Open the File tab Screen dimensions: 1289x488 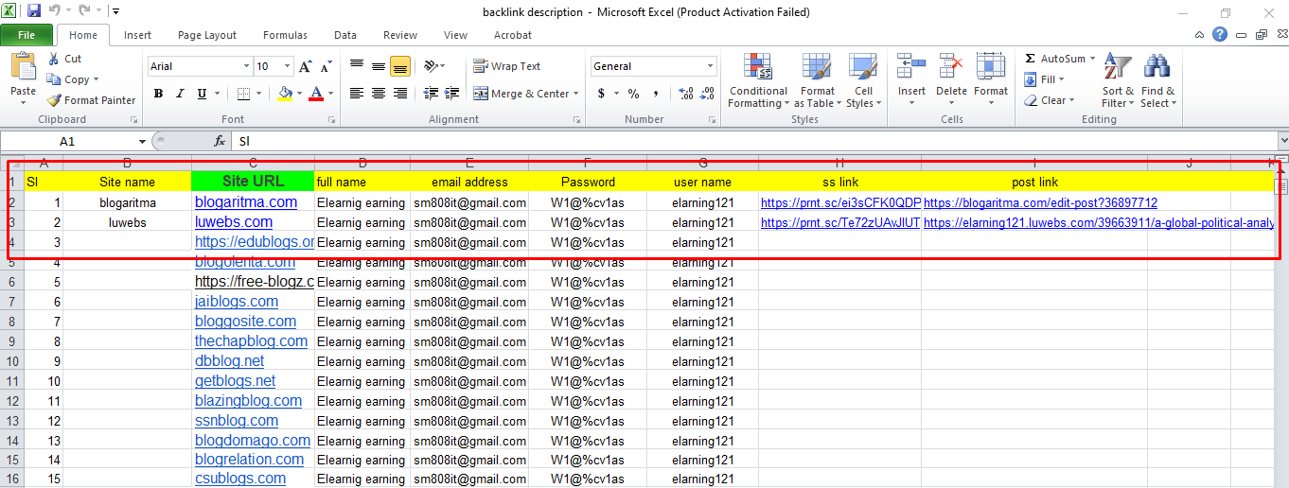(26, 35)
